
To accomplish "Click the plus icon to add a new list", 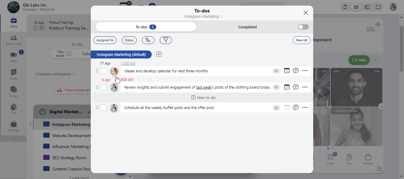I will pos(159,54).
